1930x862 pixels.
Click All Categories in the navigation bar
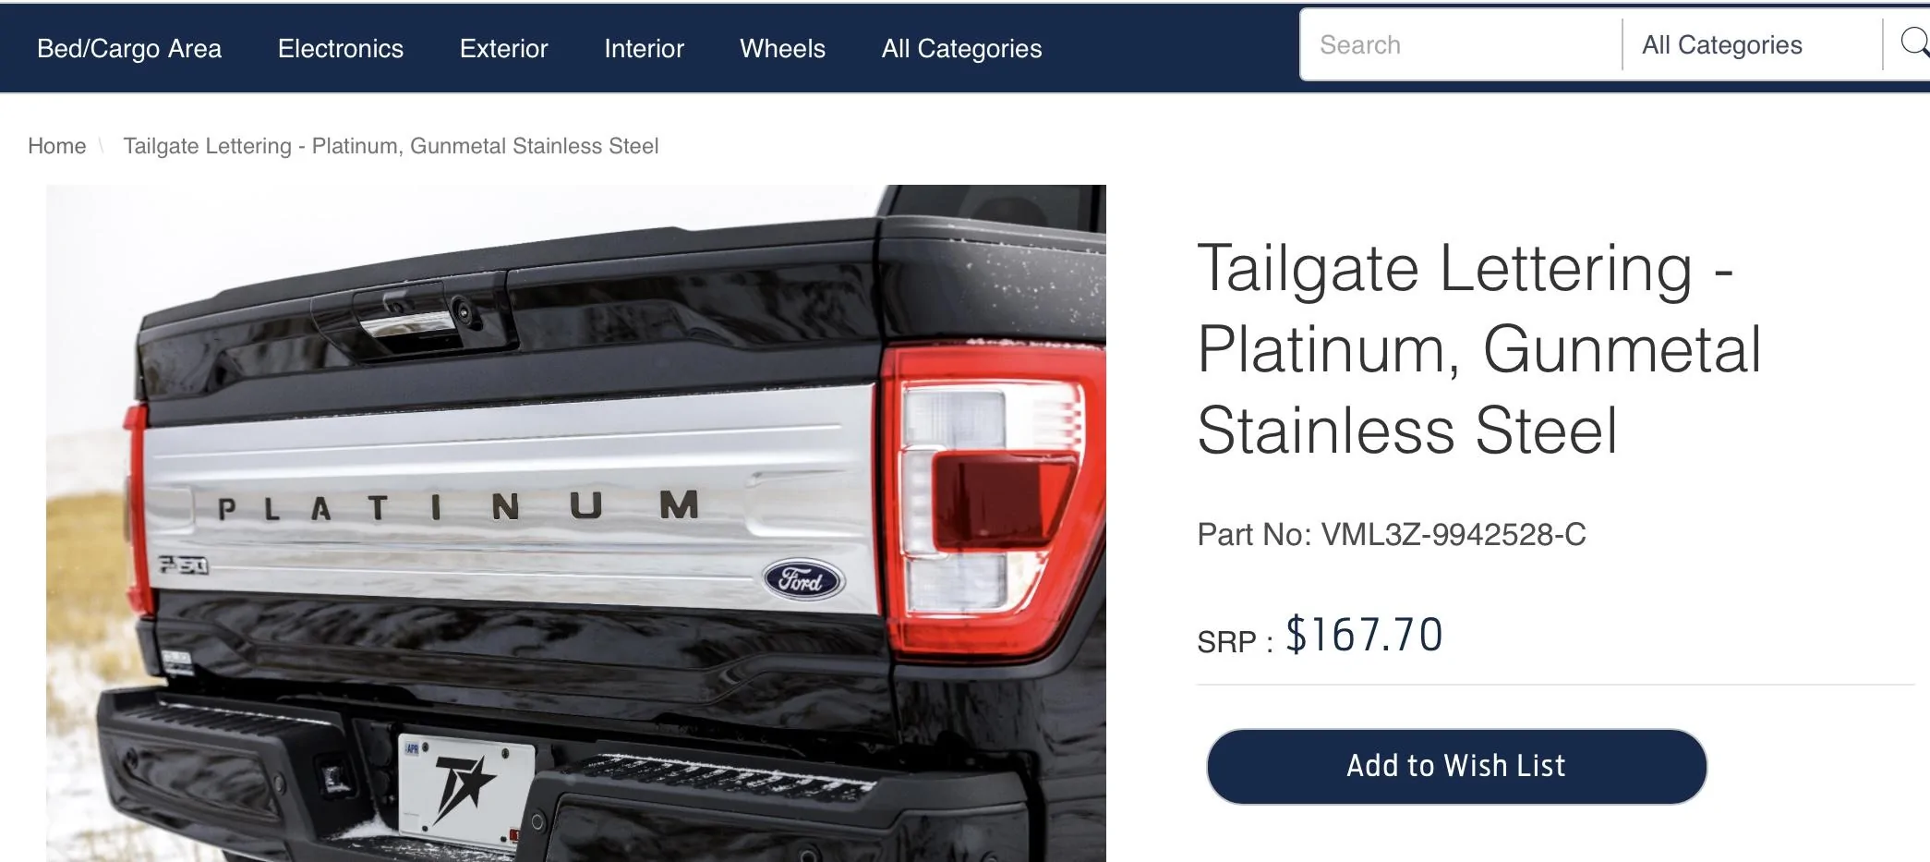click(x=961, y=48)
